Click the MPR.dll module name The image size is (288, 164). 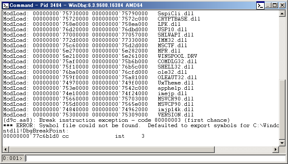(169, 51)
